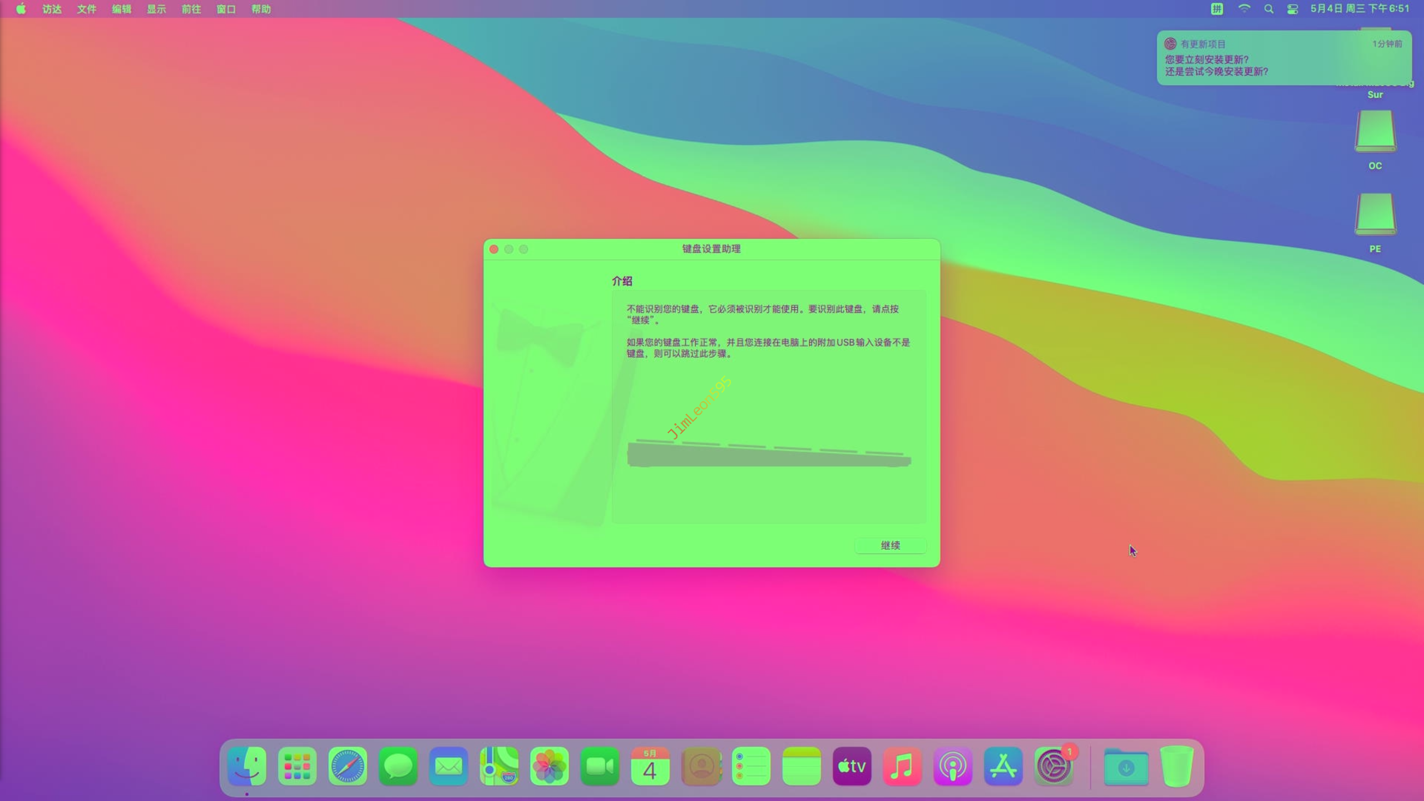
Task: Select the OC drive on desktop
Action: [1374, 132]
